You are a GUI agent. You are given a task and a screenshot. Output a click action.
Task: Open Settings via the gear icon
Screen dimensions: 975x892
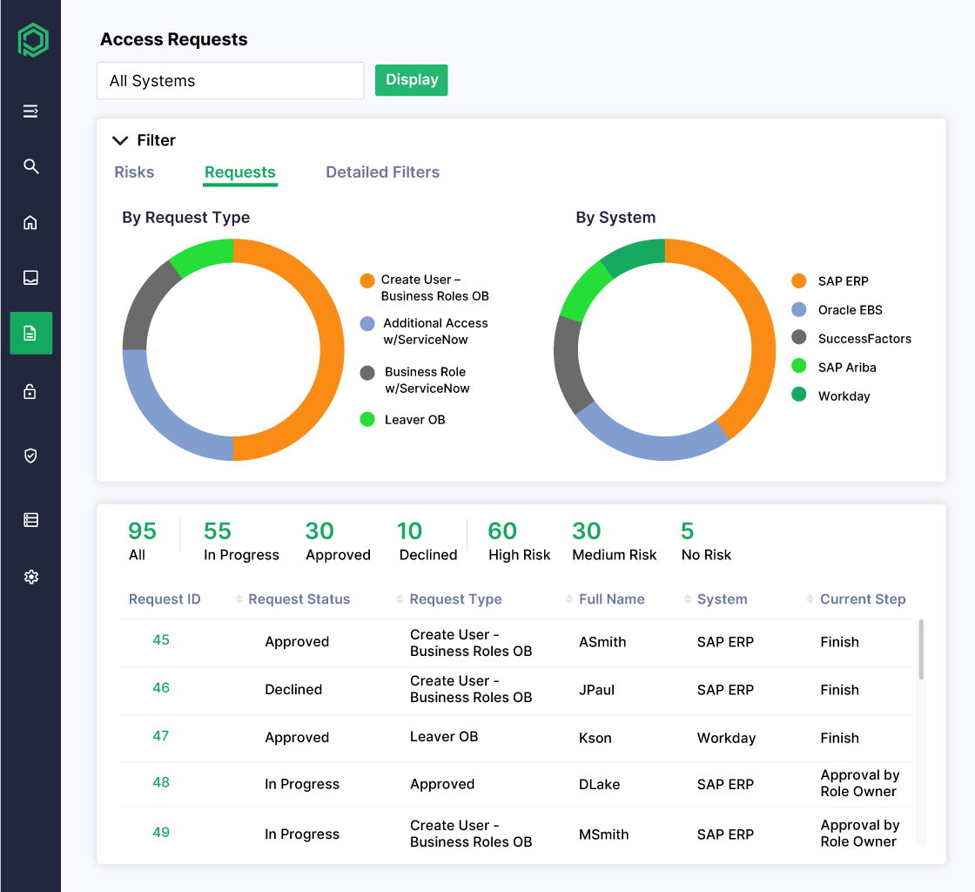[30, 576]
